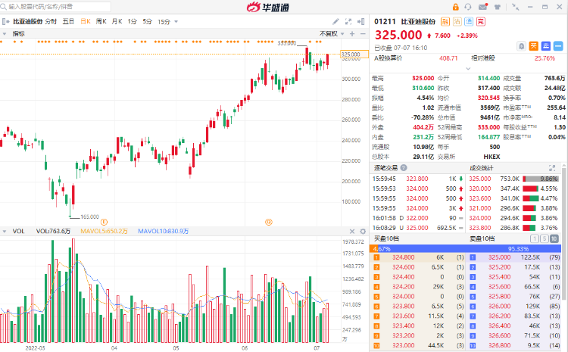Switch to 分时 chart tab
The height and width of the screenshot is (352, 568).
[51, 22]
